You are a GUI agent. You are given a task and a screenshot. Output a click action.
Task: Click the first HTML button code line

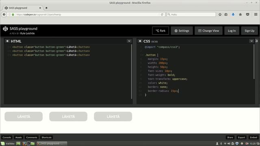point(51,47)
